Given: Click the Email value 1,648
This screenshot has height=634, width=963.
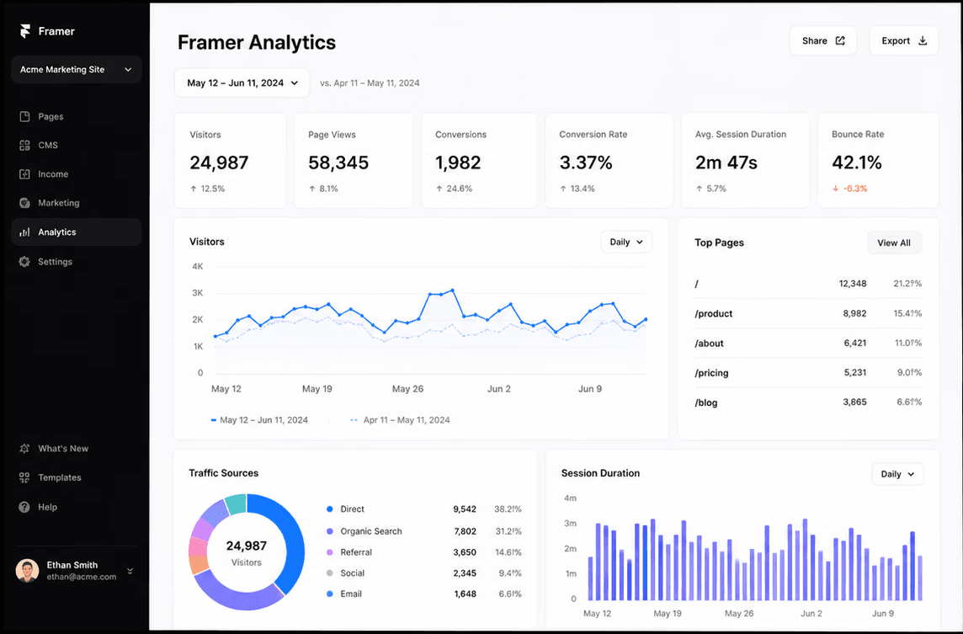Looking at the screenshot, I should click(465, 594).
